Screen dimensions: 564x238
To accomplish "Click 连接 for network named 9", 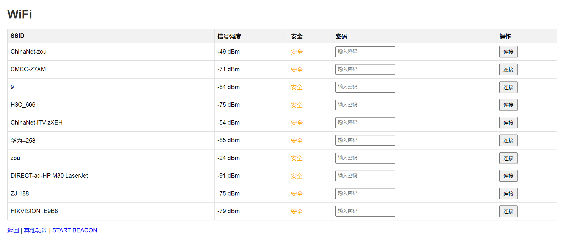I will point(508,87).
